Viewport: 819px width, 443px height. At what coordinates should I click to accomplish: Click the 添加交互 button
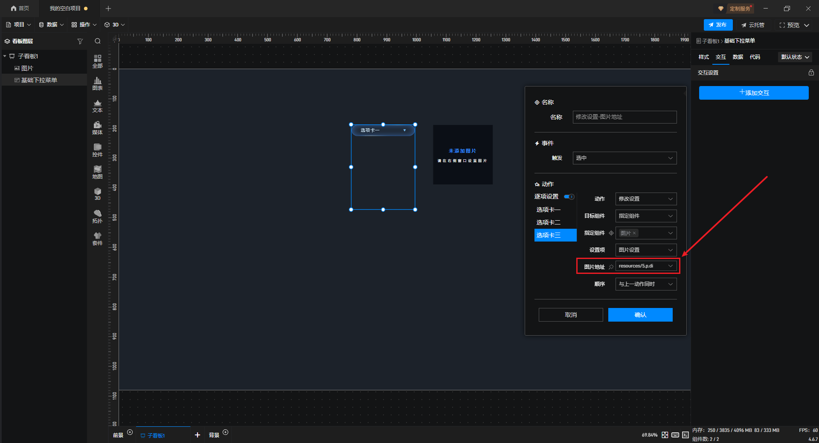754,93
